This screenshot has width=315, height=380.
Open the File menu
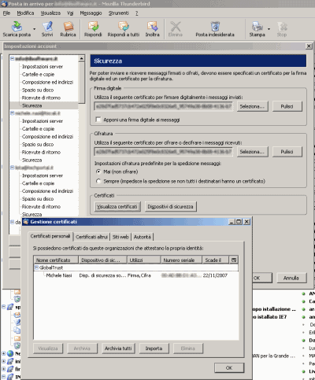point(6,13)
